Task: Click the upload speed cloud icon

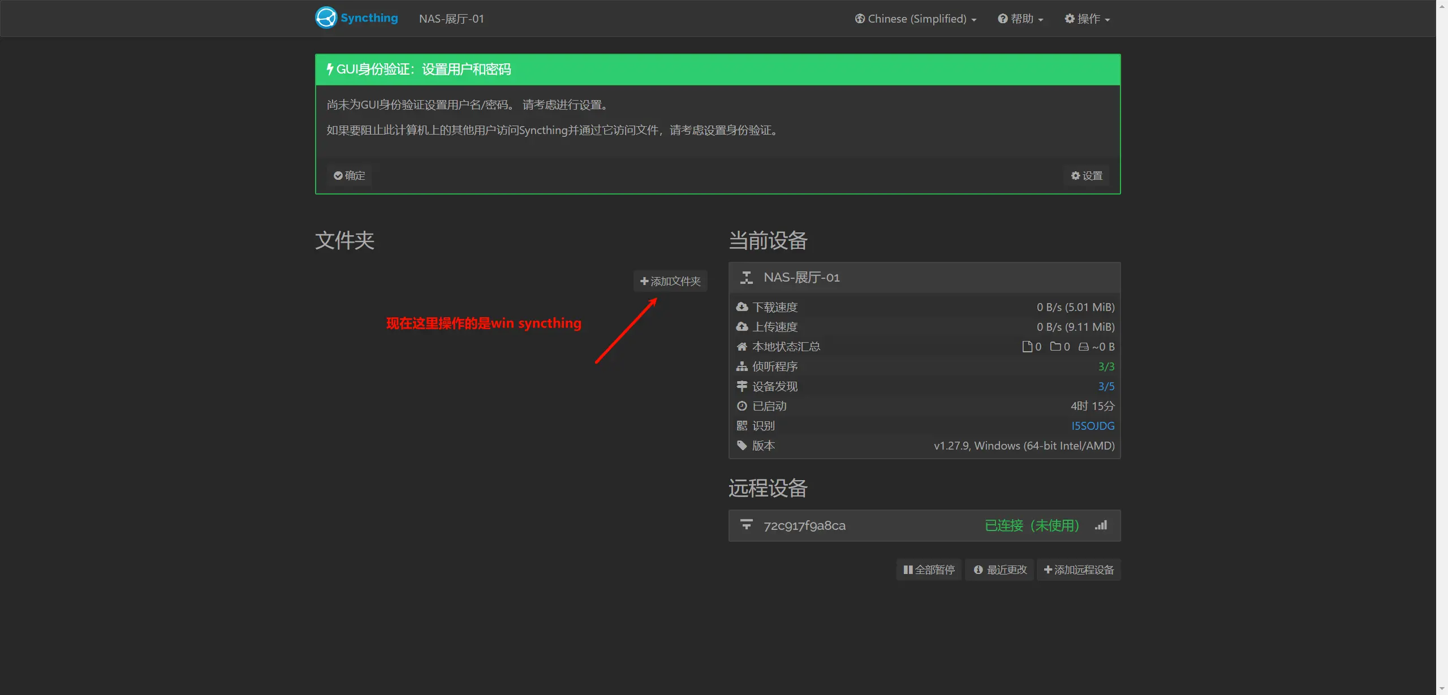Action: [742, 326]
